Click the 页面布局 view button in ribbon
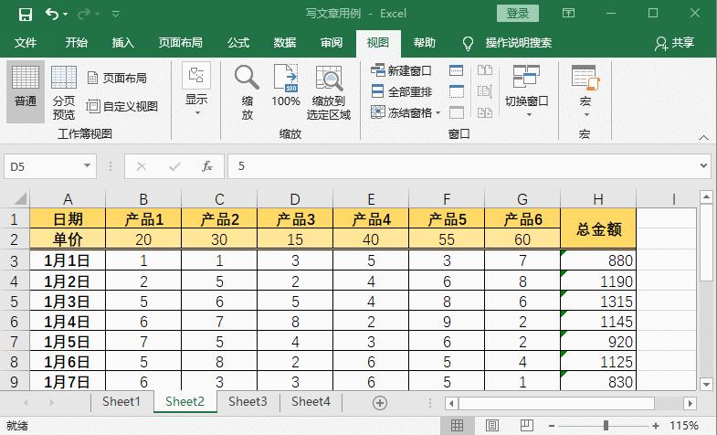 [x=117, y=79]
